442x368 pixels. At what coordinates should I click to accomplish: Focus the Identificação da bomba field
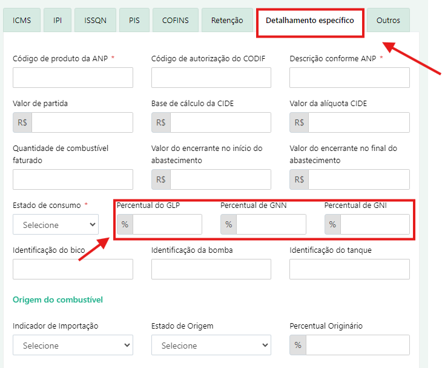click(211, 269)
